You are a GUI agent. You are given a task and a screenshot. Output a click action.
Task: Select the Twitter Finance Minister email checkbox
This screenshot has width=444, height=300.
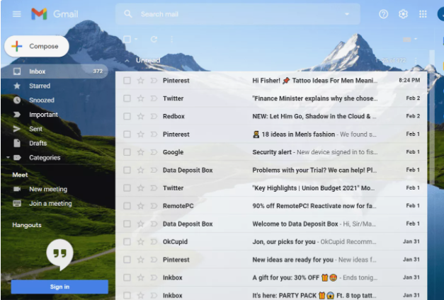(x=127, y=98)
